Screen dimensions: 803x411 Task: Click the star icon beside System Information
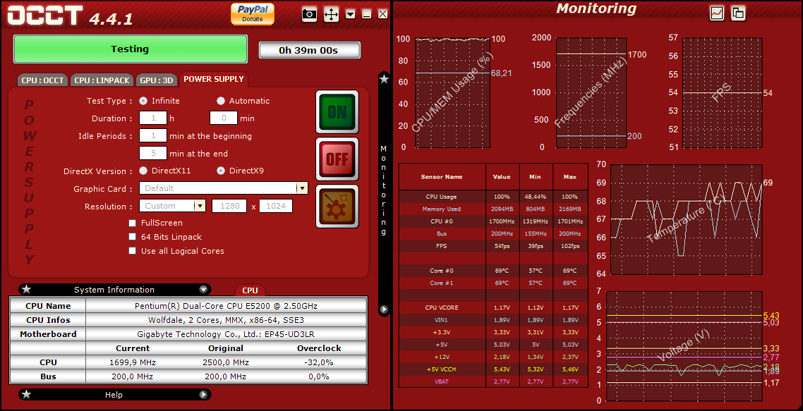pyautogui.click(x=26, y=289)
